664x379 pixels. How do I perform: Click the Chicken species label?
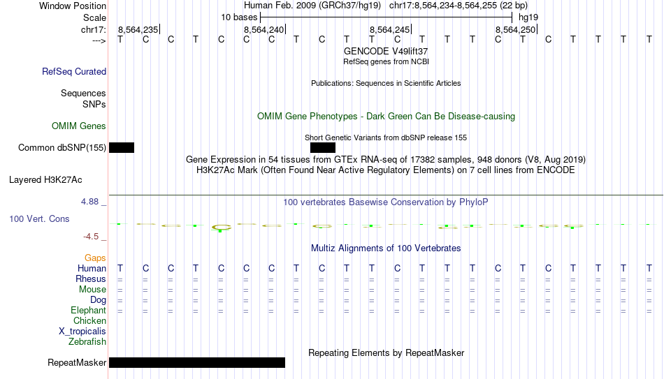pyautogui.click(x=89, y=320)
